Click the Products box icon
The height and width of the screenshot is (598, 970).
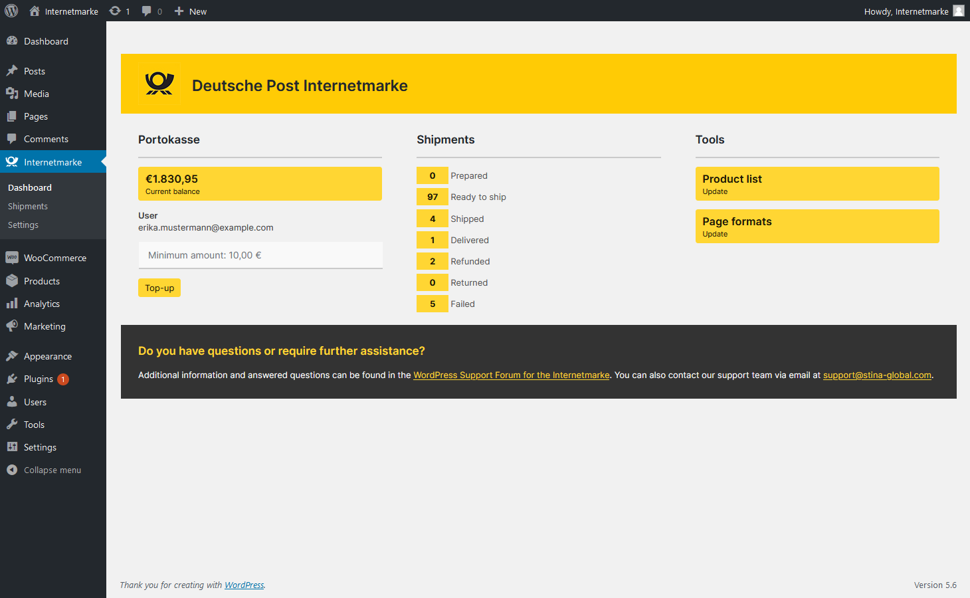click(12, 280)
